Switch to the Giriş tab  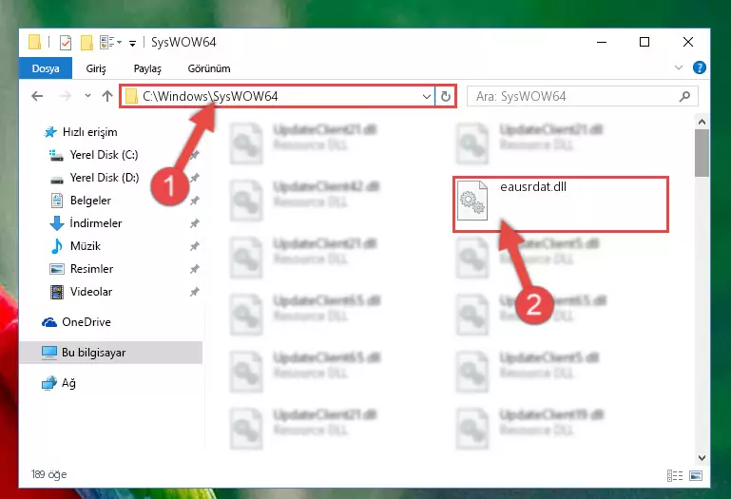[96, 68]
